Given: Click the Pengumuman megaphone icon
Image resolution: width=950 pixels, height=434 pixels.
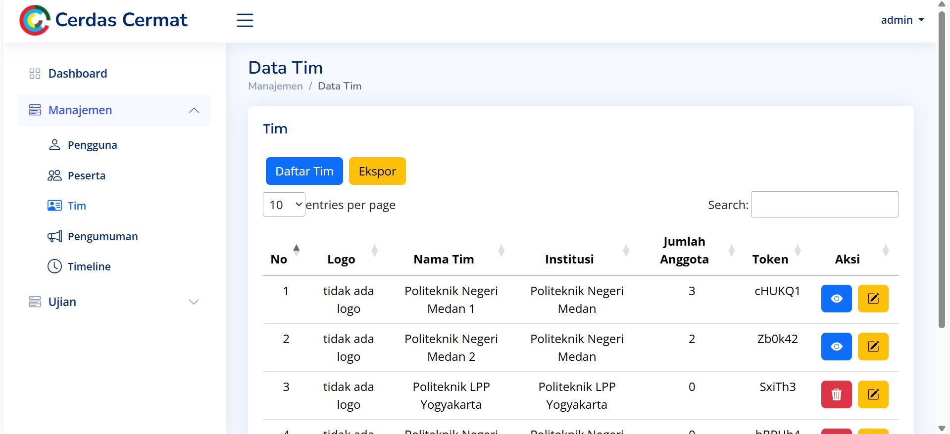Looking at the screenshot, I should click(x=54, y=236).
